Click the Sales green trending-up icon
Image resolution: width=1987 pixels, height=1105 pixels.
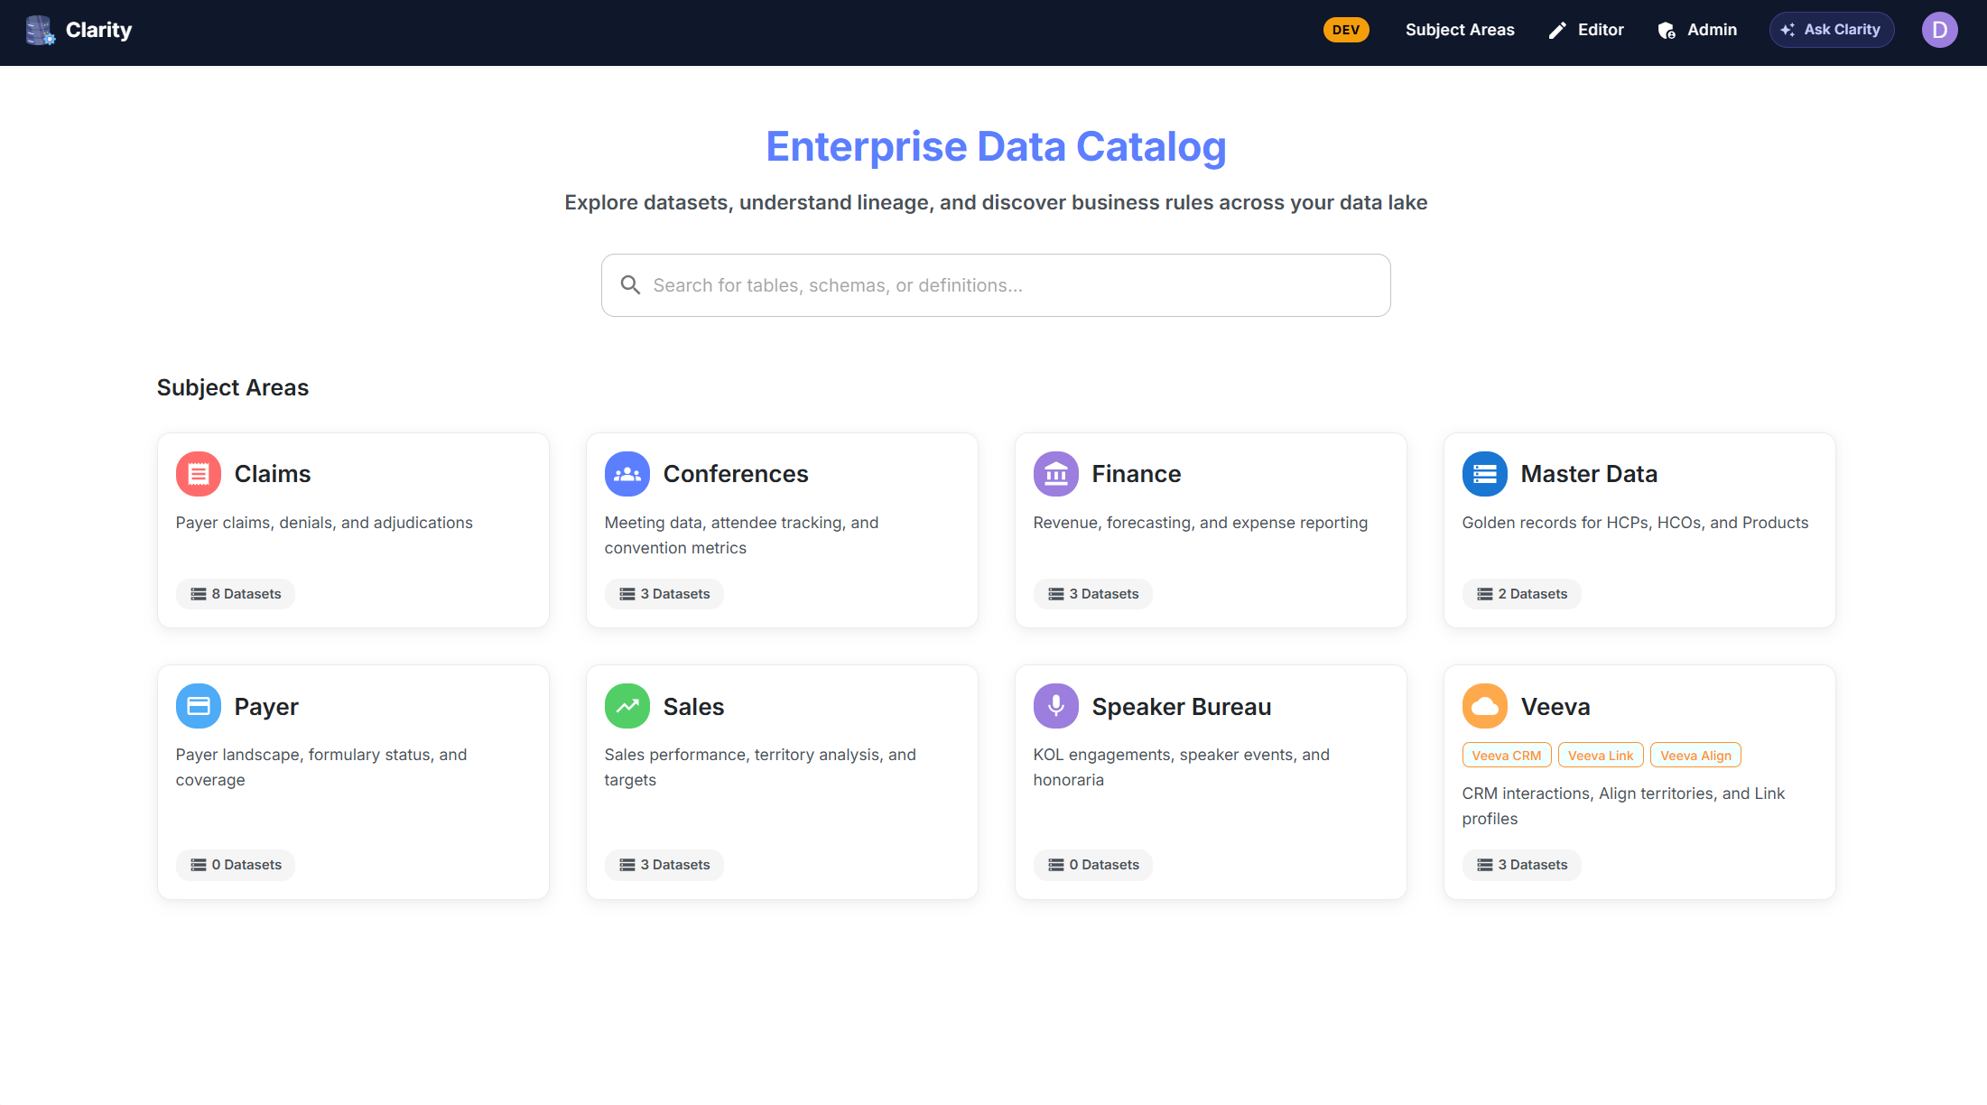[627, 706]
